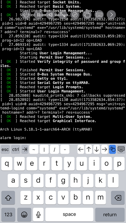Tap the m key
The height and width of the screenshot is (223, 126).
click(x=101, y=198)
